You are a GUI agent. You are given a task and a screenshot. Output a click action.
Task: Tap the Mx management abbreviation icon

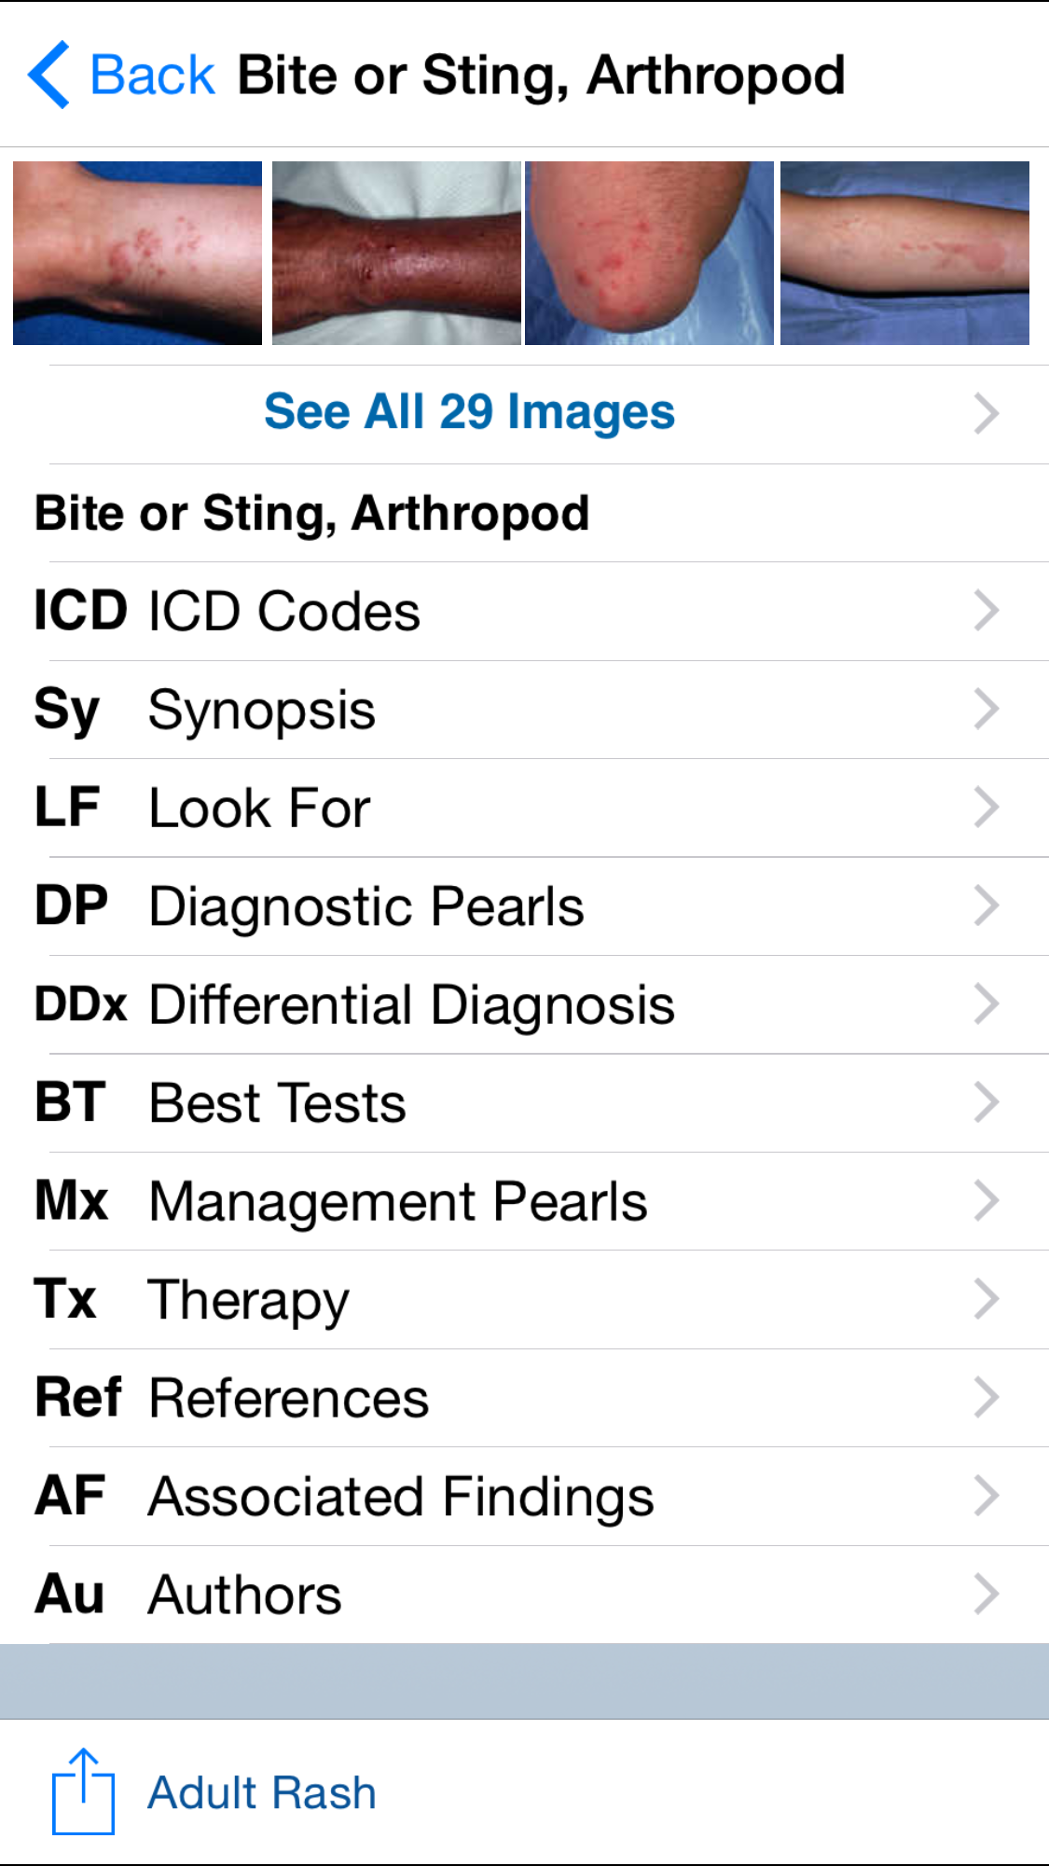coord(72,1201)
